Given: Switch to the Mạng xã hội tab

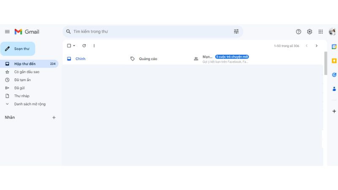Looking at the screenshot, I should (221, 59).
